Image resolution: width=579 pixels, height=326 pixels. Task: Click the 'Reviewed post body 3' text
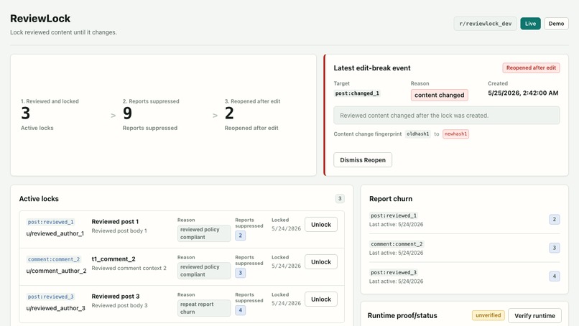(x=119, y=305)
